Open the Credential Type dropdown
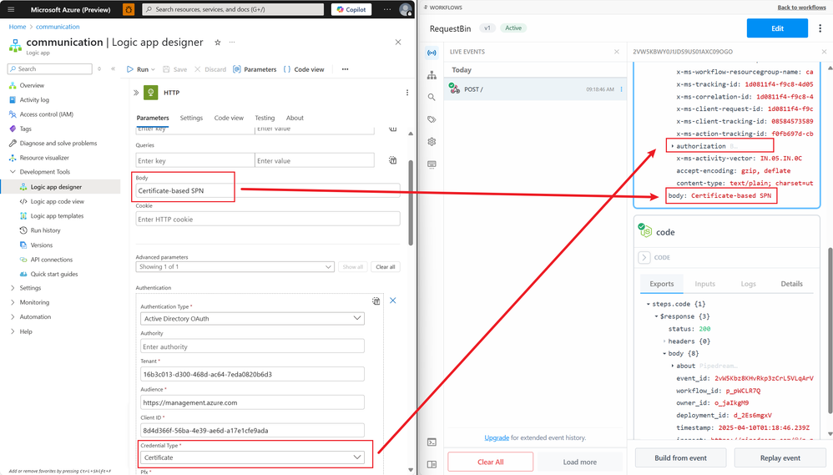This screenshot has height=475, width=833. 252,457
